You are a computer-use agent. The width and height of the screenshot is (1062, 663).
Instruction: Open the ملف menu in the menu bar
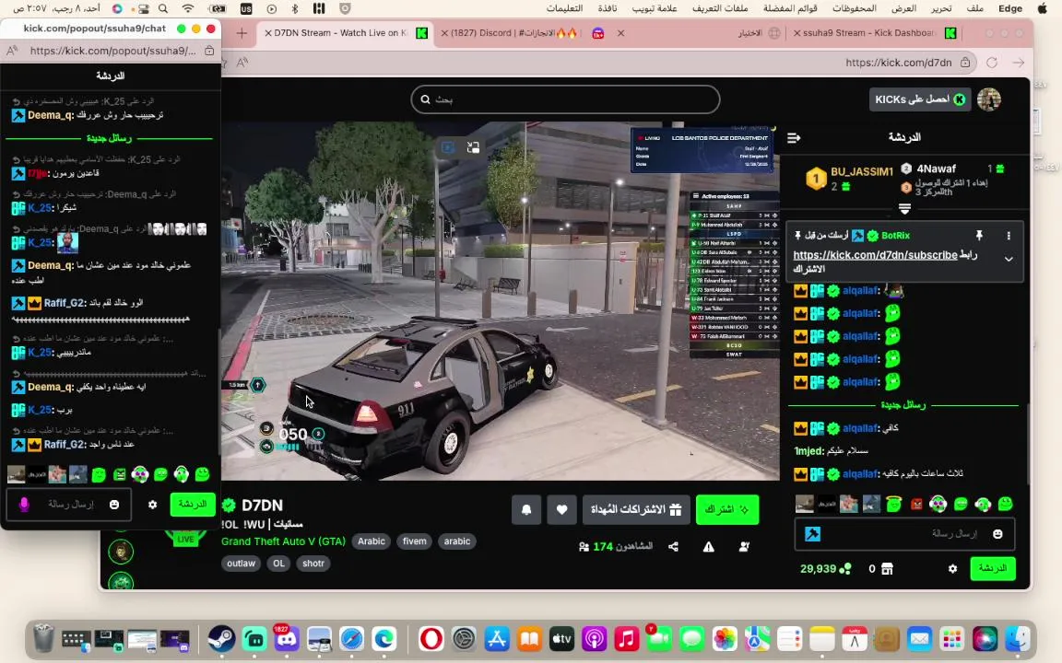[974, 8]
